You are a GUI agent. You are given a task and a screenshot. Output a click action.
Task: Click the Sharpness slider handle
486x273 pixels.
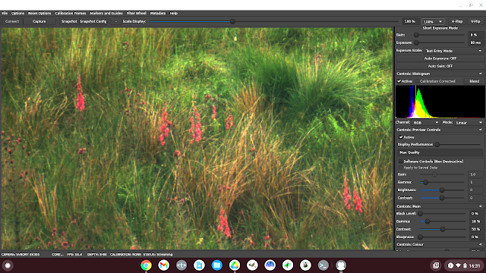tap(420, 237)
